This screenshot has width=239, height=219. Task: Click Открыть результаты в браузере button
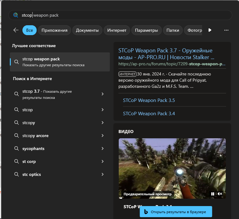click(x=176, y=212)
